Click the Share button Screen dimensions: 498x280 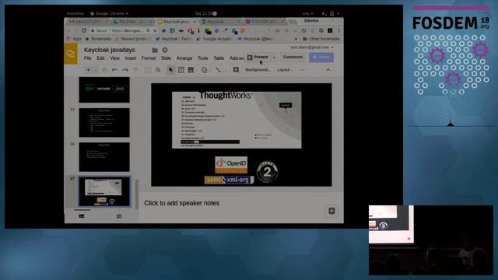pyautogui.click(x=321, y=57)
